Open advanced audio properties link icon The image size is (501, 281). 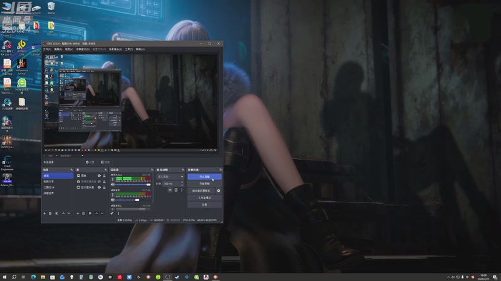click(112, 213)
